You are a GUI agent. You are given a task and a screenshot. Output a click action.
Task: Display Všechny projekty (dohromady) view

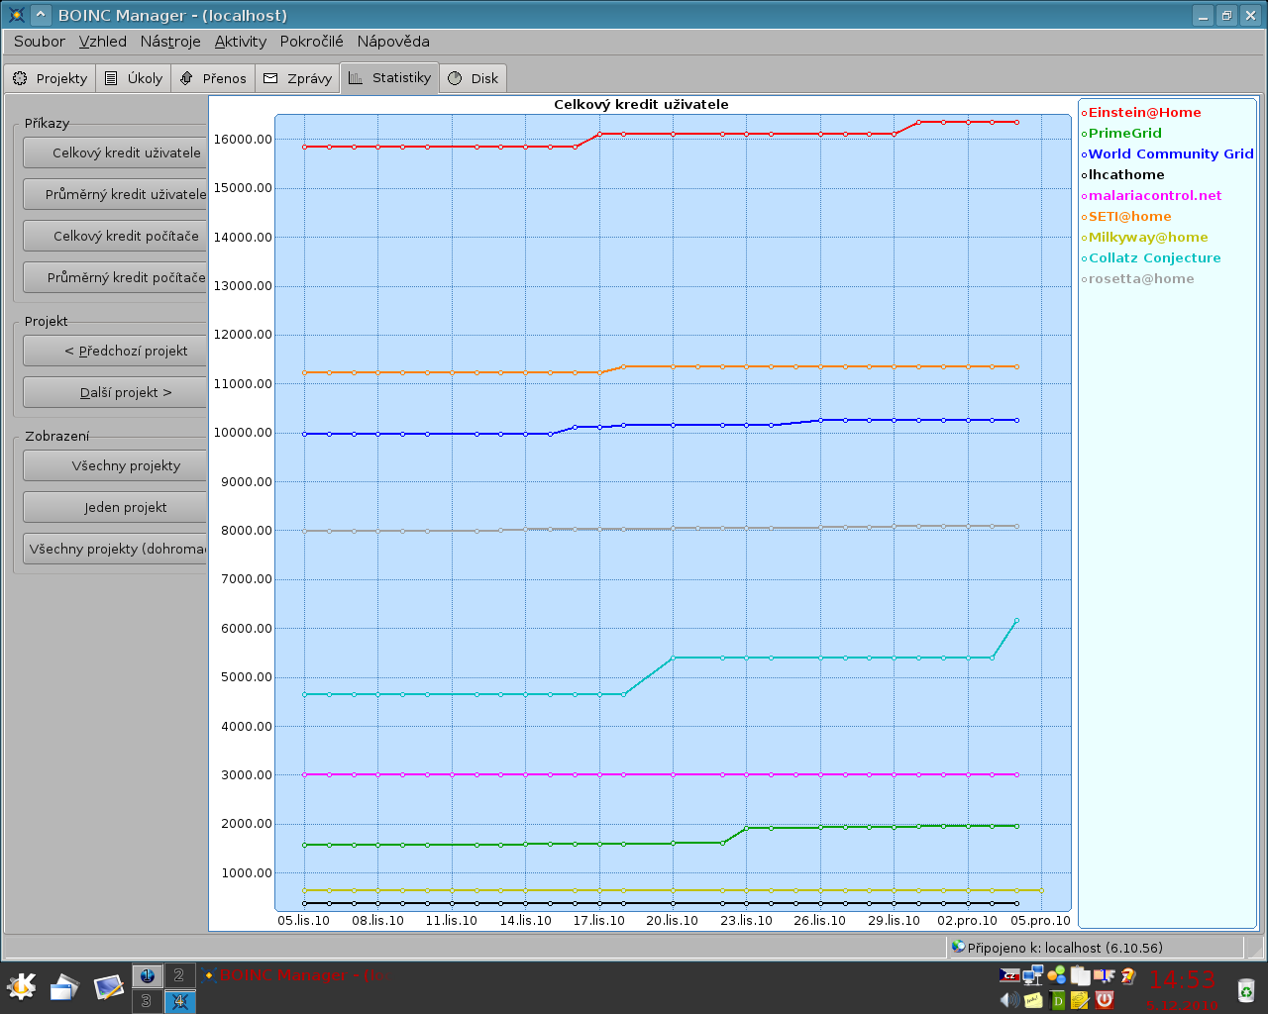pyautogui.click(x=115, y=549)
